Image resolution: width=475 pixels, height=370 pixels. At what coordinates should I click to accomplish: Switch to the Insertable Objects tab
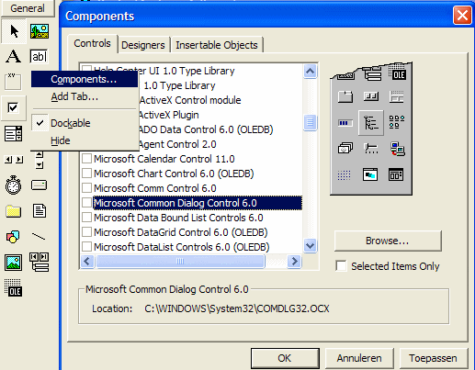point(217,45)
